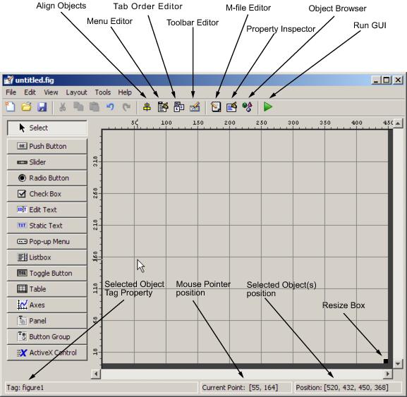The height and width of the screenshot is (397, 407).
Task: Pick the Pop-up Menu component
Action: [47, 242]
